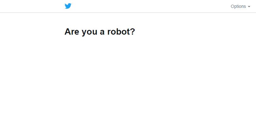Expand the Options menu in header
The width and height of the screenshot is (256, 124).
point(240,6)
